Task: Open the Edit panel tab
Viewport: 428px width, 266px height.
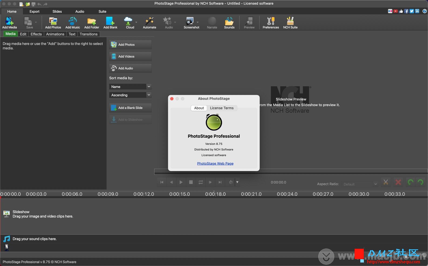Action: pos(23,34)
